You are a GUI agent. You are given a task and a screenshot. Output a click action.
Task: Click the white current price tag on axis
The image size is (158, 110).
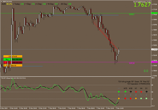pos(154,49)
